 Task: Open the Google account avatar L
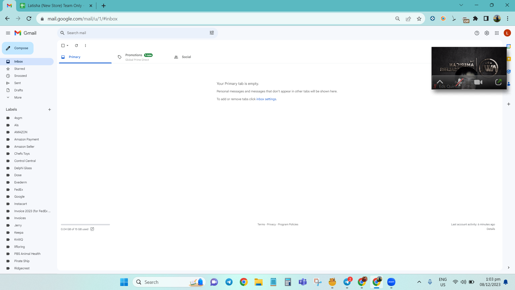point(507,33)
